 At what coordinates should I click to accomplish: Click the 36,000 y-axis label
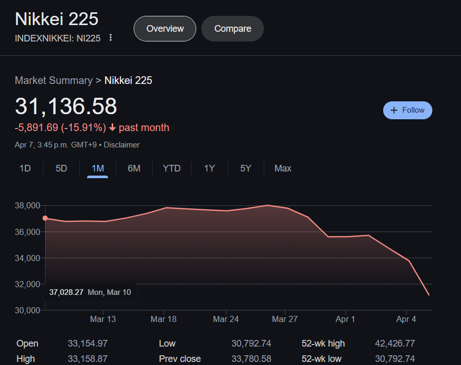pyautogui.click(x=27, y=232)
